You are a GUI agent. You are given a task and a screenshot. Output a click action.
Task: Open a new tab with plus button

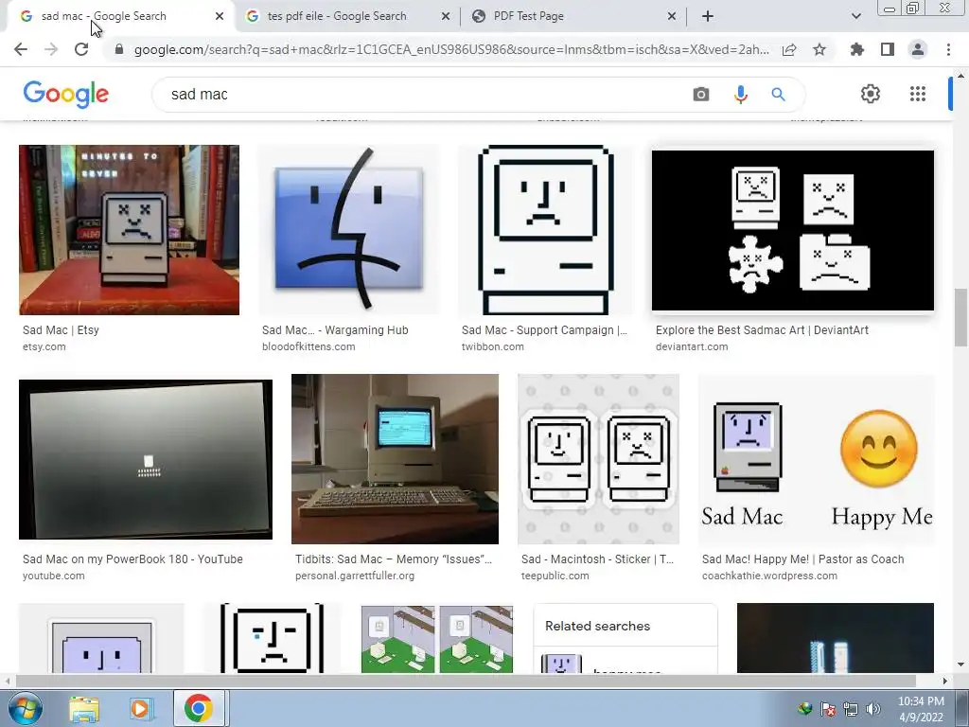pos(708,16)
